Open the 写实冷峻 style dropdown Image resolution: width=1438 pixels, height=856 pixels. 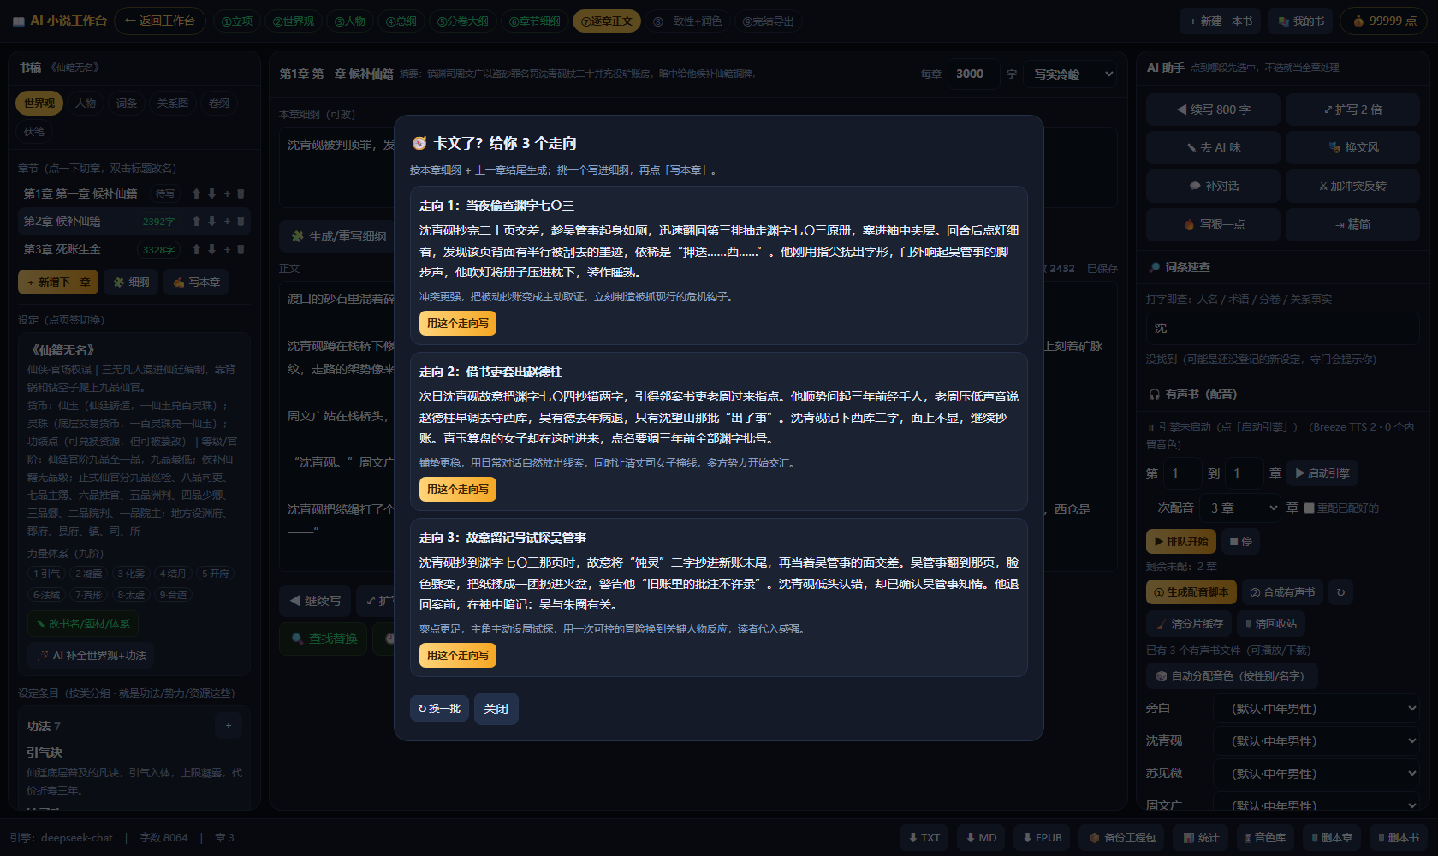[x=1072, y=74]
